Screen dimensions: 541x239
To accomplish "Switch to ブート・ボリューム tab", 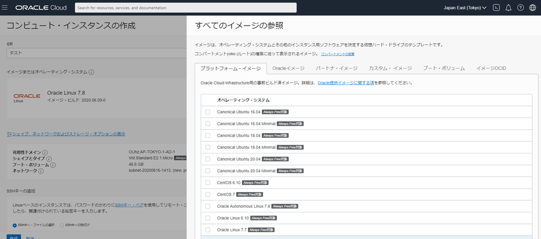I will click(444, 68).
